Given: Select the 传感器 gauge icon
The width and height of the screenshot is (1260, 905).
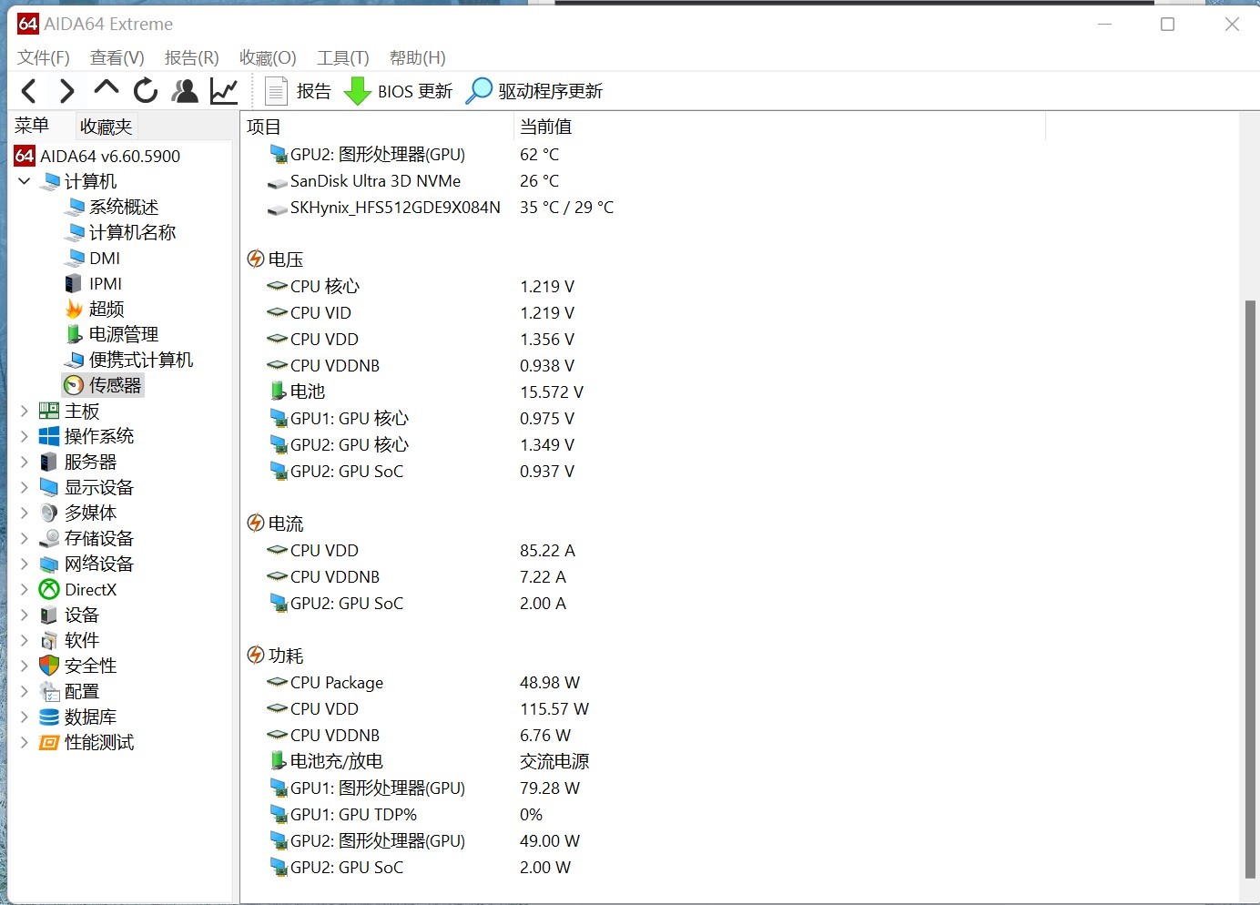Looking at the screenshot, I should click(75, 385).
